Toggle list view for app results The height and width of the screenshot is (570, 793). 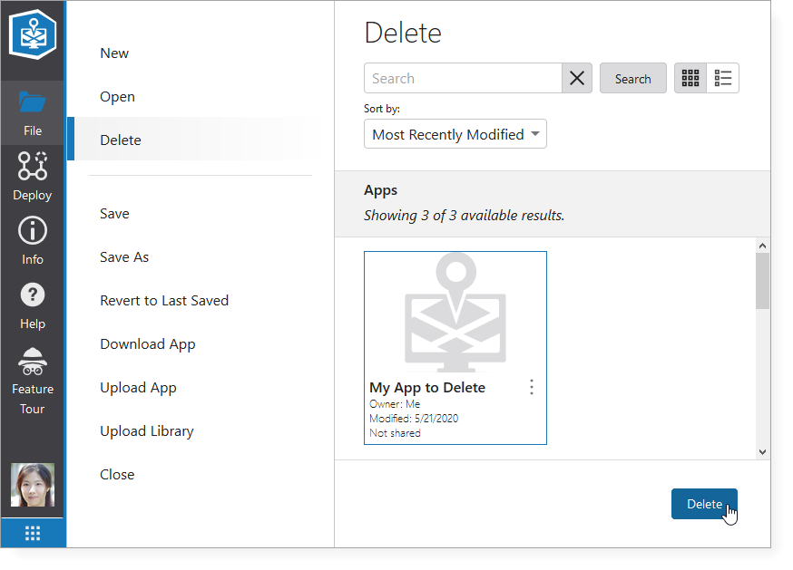coord(723,78)
